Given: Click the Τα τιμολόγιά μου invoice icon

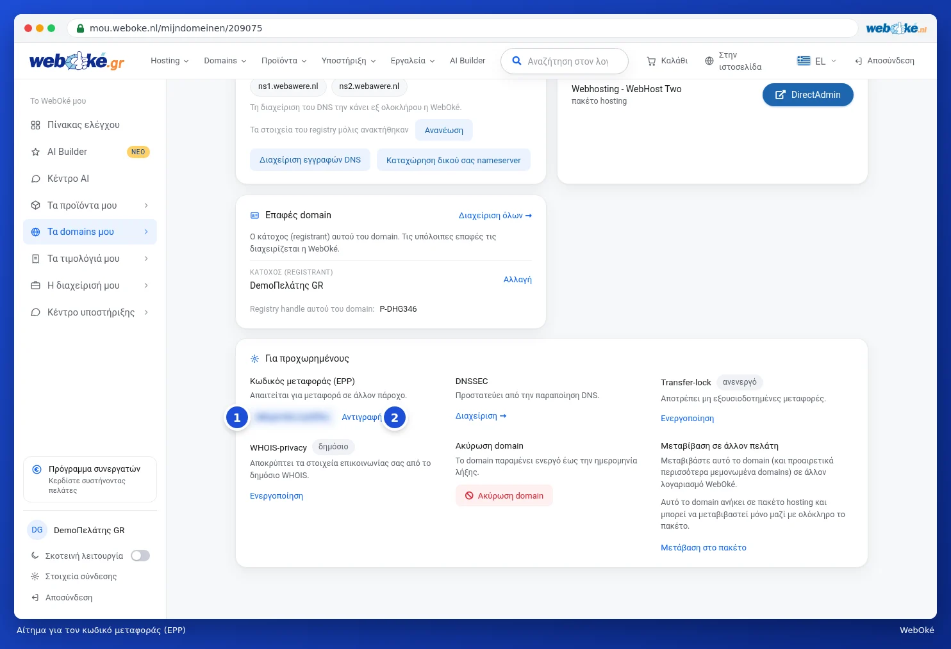Looking at the screenshot, I should pyautogui.click(x=36, y=259).
